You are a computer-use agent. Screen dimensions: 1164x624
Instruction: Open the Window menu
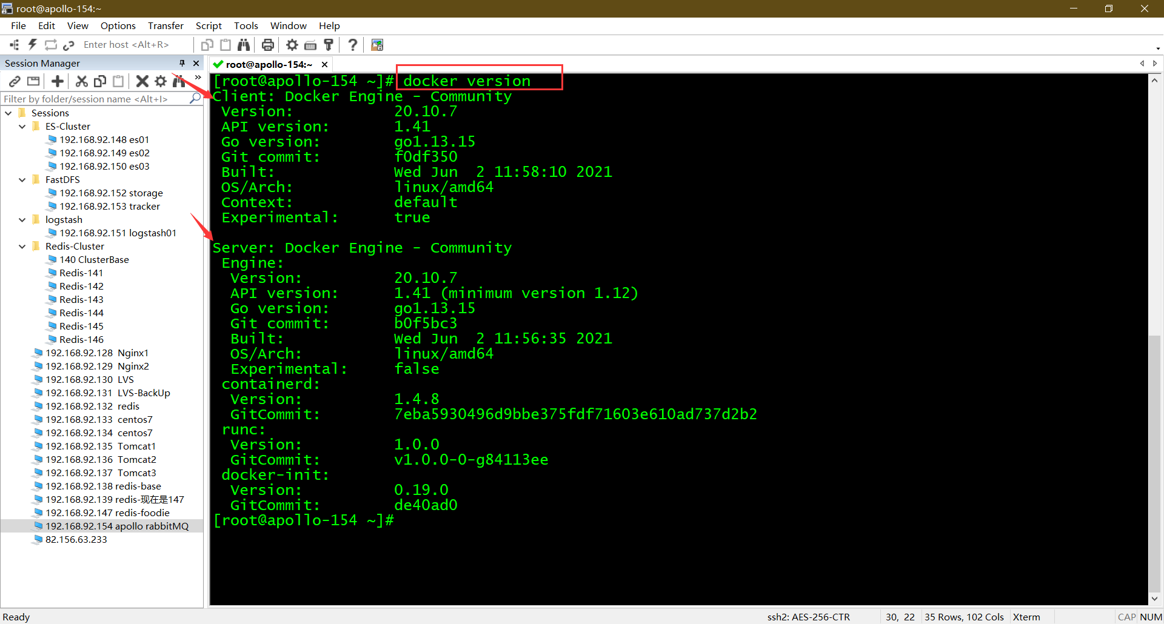[x=289, y=25]
